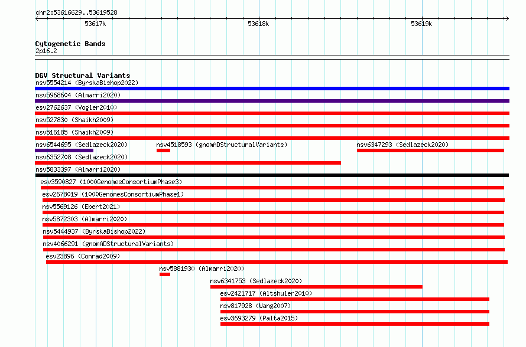Select the 2p16.2 band label
526x347 pixels.
pyautogui.click(x=46, y=51)
